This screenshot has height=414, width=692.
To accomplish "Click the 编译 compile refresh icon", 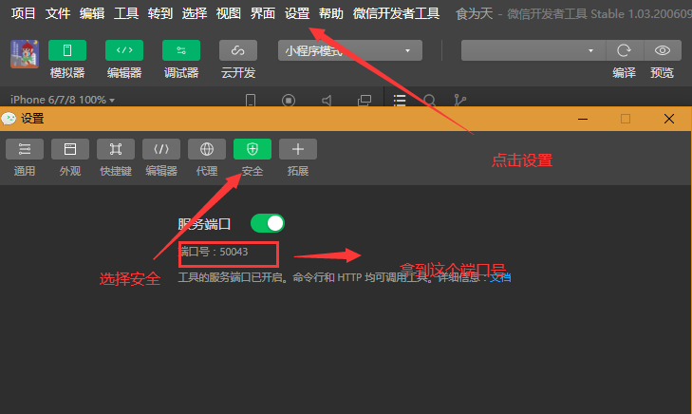I will 624,50.
